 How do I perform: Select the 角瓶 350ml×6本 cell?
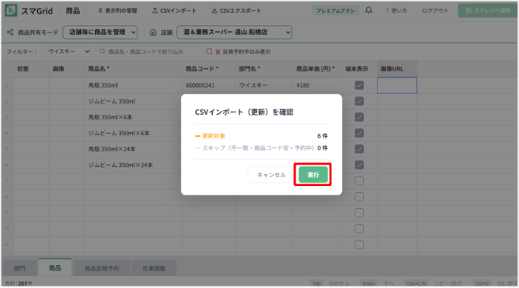coord(134,117)
